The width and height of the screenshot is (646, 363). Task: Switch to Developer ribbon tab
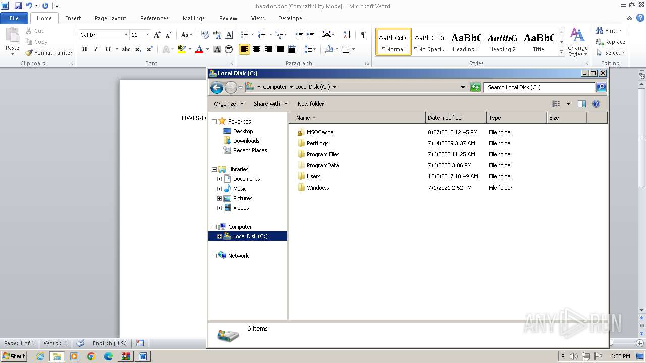(291, 18)
